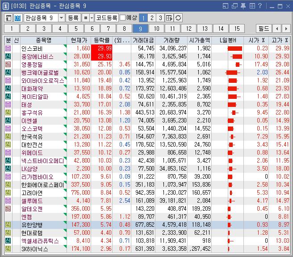Screen dimensions: 293x257
Task: Select the 오스코텍 stock name
Action: 32,129
